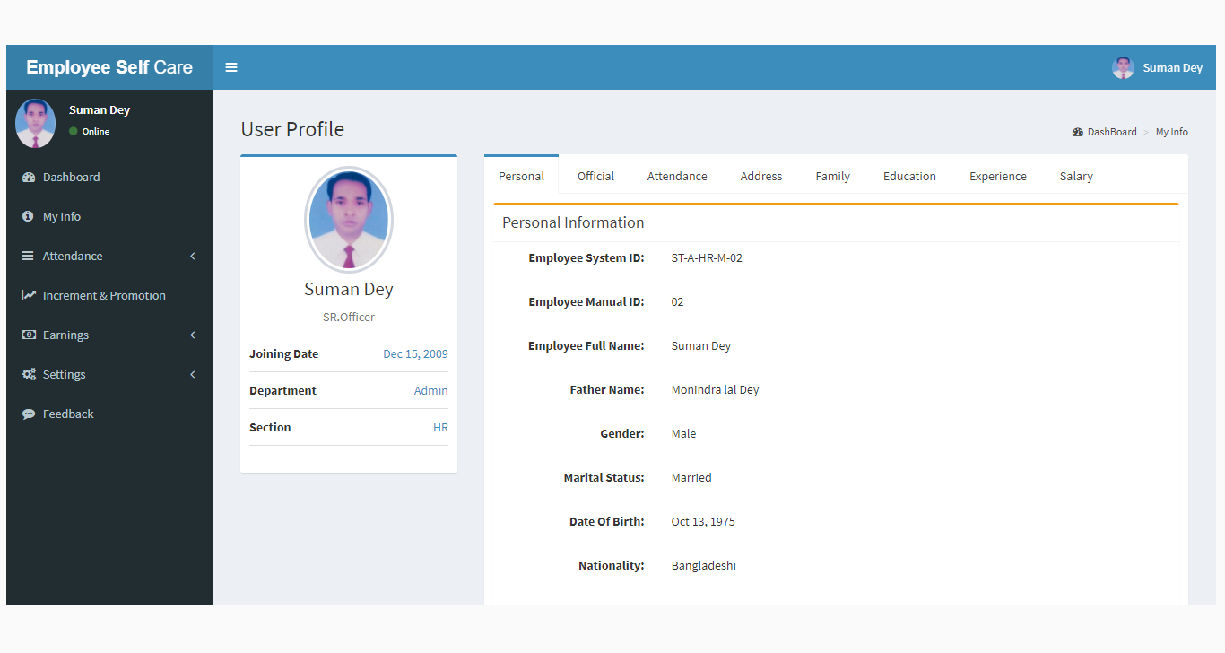This screenshot has width=1225, height=653.
Task: Click the HR section value
Action: pos(440,427)
